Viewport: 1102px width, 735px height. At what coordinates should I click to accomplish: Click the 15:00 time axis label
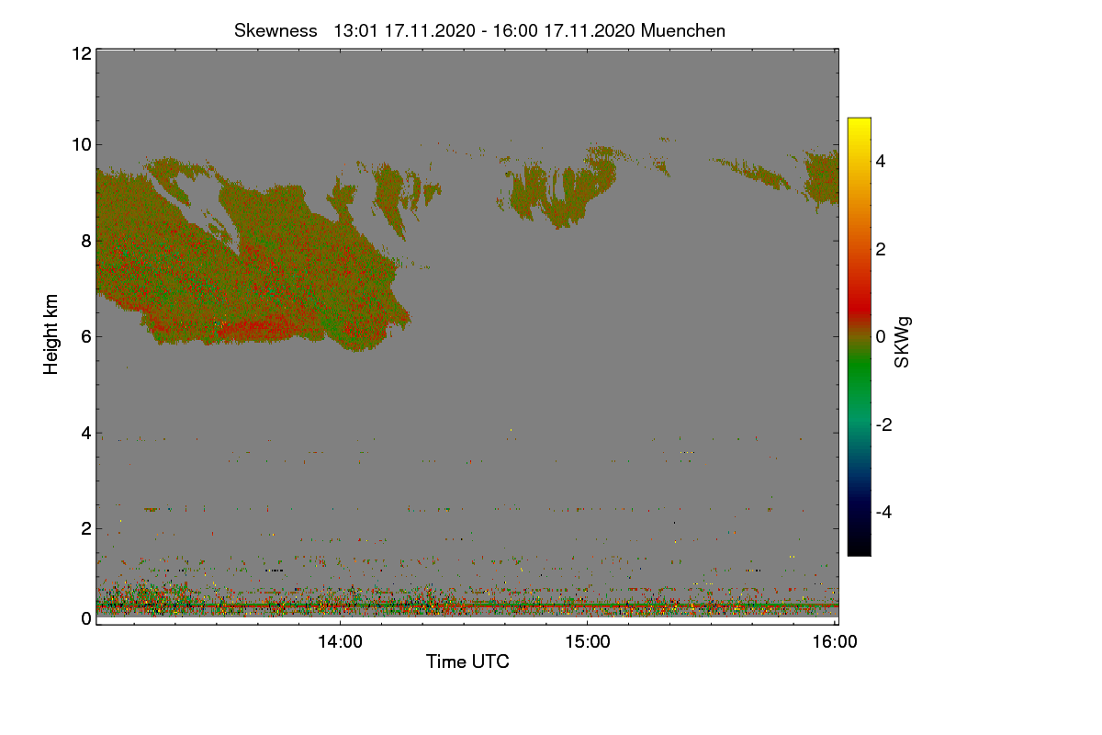(588, 643)
